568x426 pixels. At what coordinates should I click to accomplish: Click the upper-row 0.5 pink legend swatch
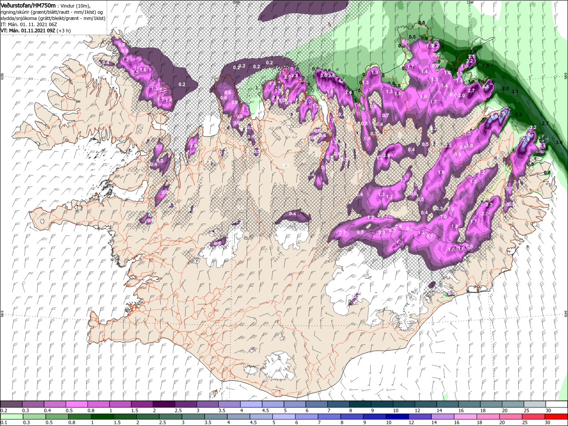76,404
